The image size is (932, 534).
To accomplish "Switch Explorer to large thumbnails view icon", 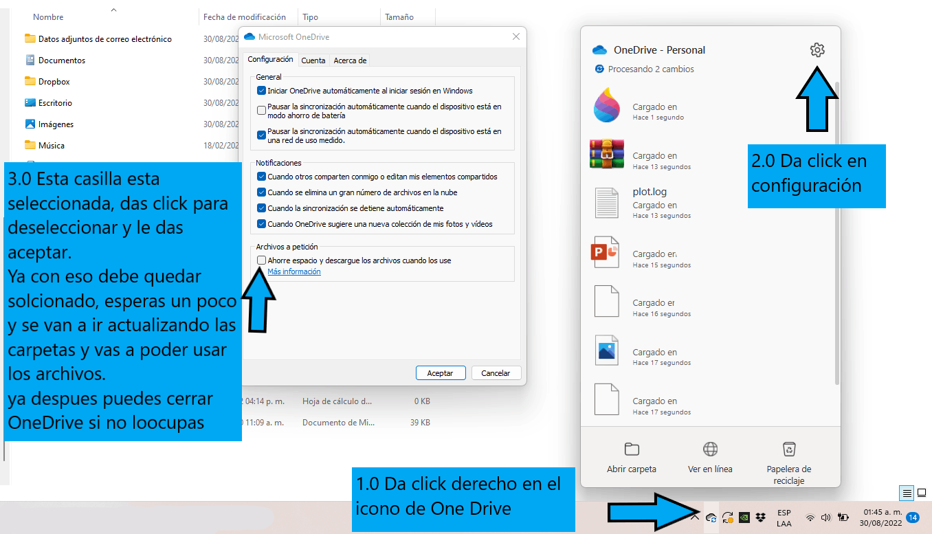I will (x=922, y=493).
